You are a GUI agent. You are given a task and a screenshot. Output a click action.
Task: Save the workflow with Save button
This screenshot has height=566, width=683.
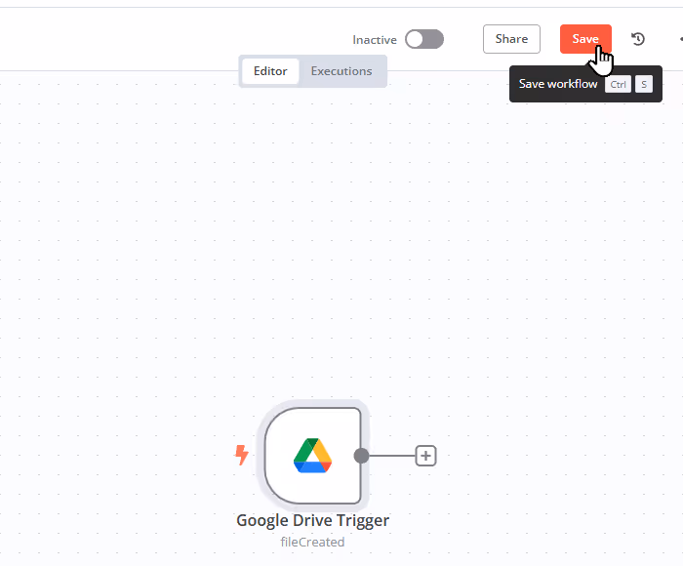(x=585, y=39)
